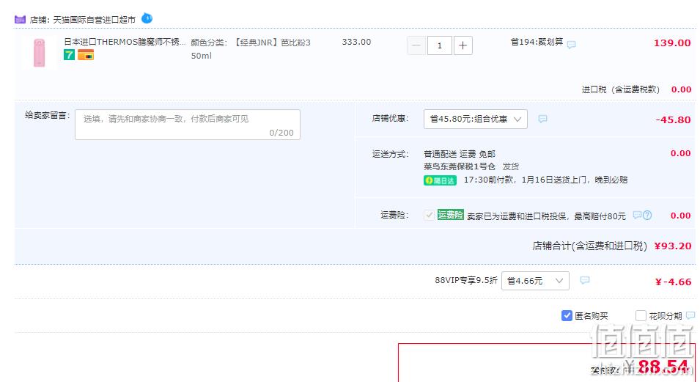This screenshot has width=700, height=382.
Task: Decrease quantity with minus button
Action: point(416,45)
